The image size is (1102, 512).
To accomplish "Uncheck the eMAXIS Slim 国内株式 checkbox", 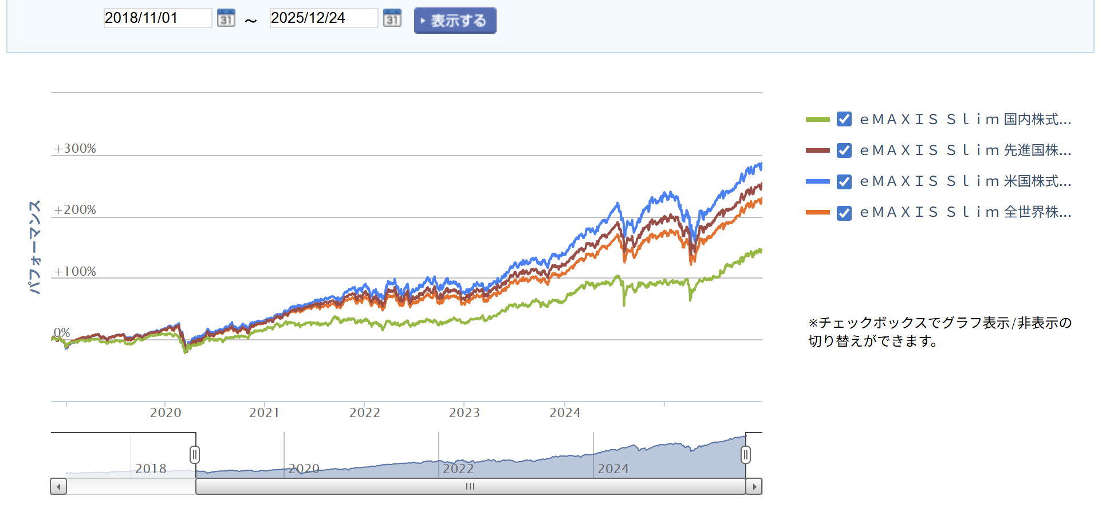I will [x=844, y=119].
